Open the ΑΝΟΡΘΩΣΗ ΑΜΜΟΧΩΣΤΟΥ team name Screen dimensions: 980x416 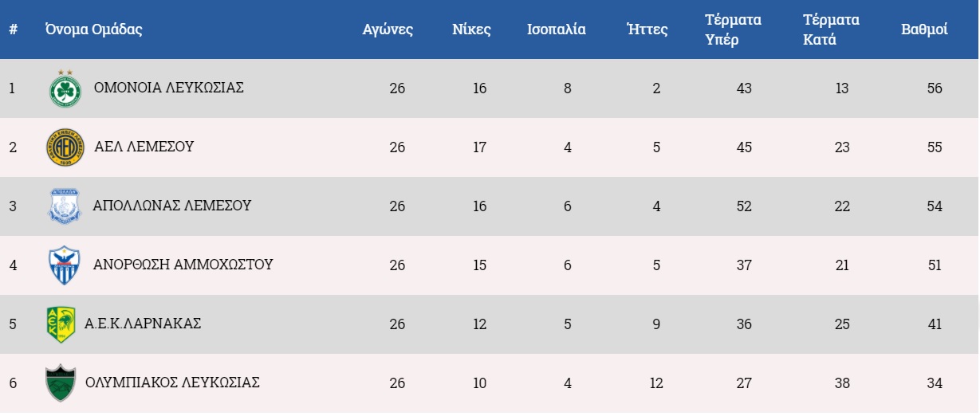tap(183, 265)
